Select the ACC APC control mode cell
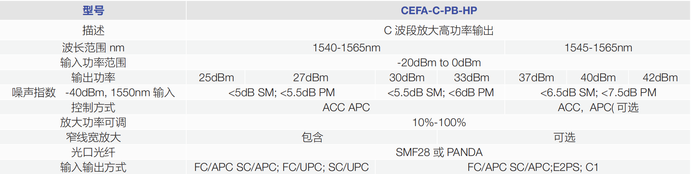 point(346,107)
